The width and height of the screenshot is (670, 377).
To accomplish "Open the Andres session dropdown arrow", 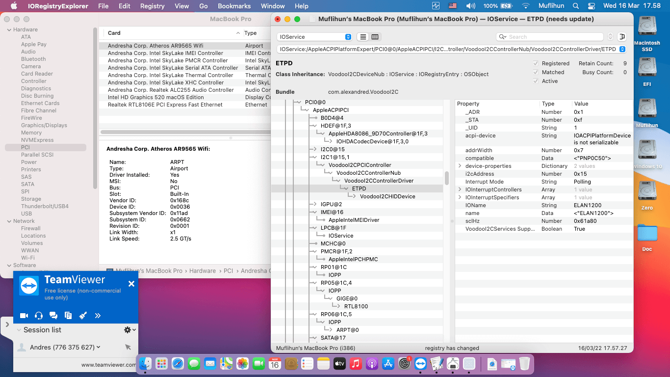I will pos(99,347).
